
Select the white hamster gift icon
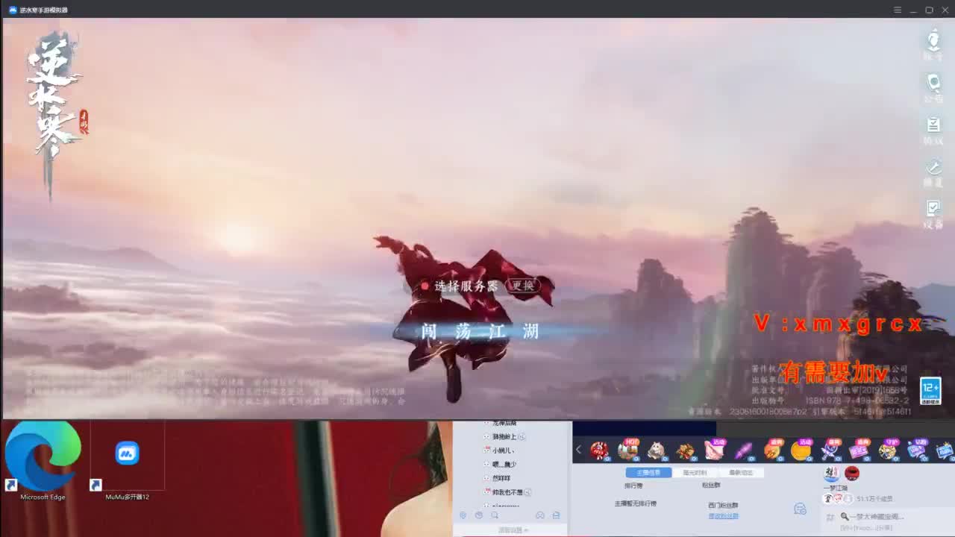click(657, 450)
